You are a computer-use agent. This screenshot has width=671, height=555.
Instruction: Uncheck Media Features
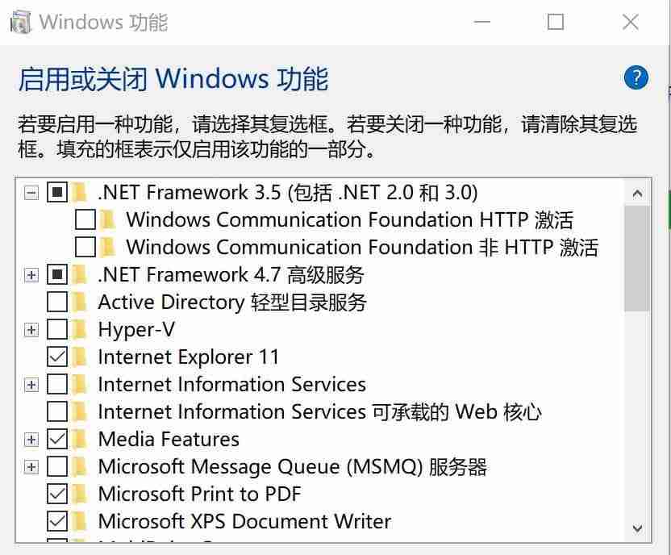coord(57,439)
